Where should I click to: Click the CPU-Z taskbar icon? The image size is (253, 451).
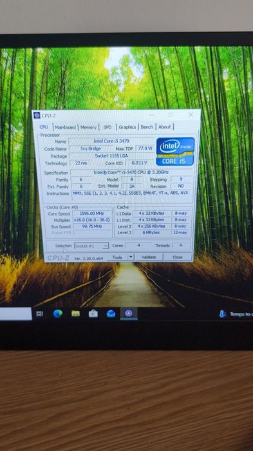(129, 314)
